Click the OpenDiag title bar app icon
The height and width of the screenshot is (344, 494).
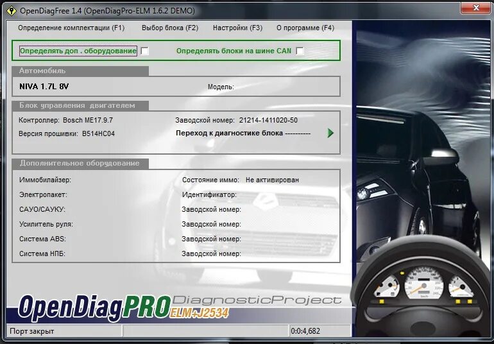[x=12, y=11]
